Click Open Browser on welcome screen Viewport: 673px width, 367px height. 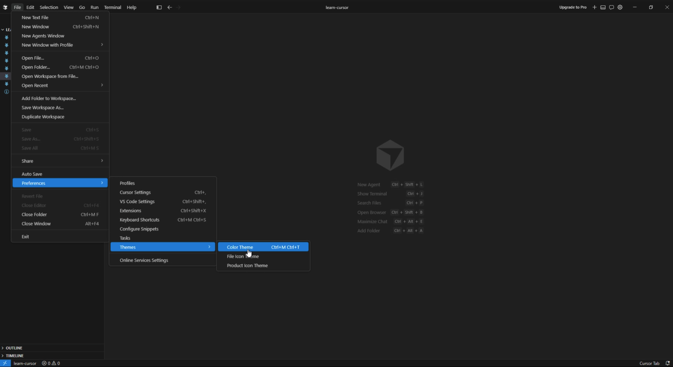click(372, 212)
